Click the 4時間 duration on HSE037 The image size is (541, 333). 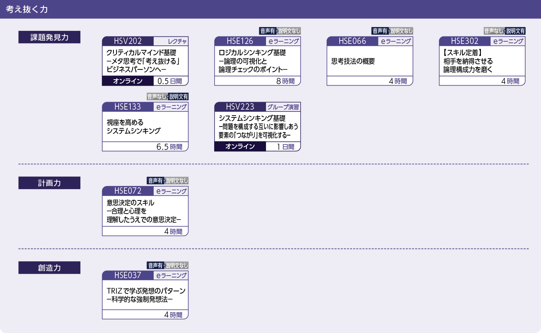[x=173, y=315]
